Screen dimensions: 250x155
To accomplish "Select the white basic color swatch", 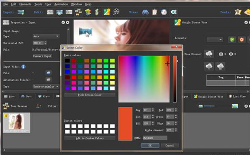I will [x=112, y=88].
